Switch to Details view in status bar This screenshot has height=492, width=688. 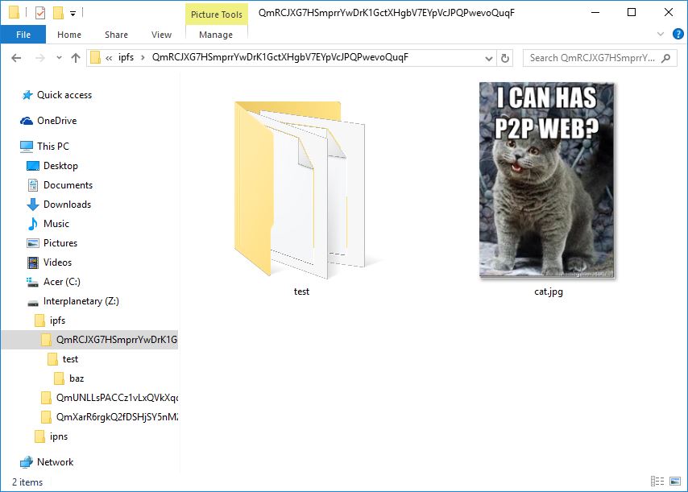(x=657, y=482)
